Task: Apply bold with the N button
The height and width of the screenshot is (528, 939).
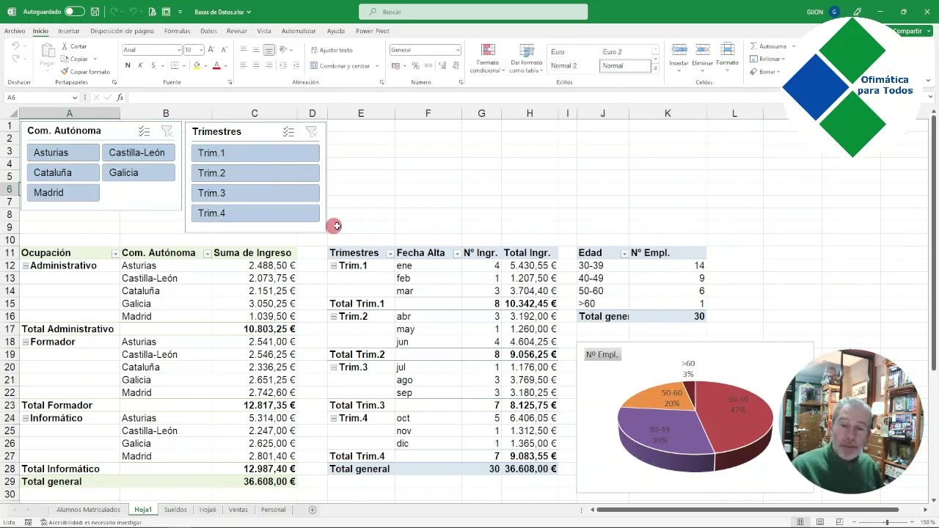Action: pos(128,65)
